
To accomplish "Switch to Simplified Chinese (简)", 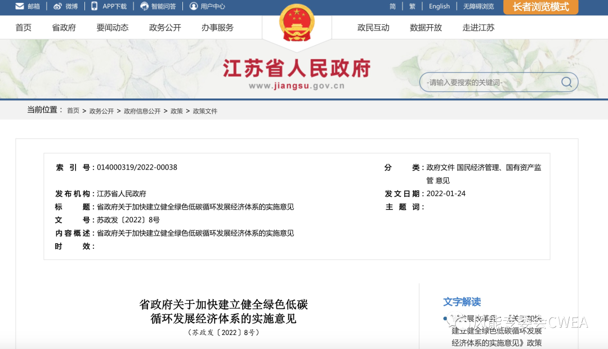I will (x=392, y=6).
